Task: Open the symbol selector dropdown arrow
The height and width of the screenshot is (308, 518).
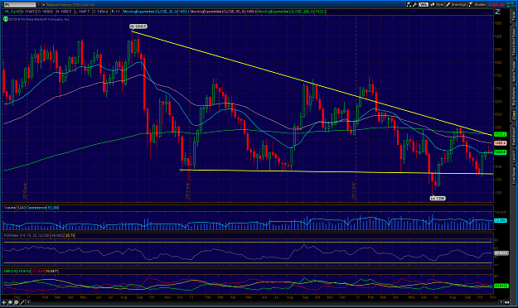Action: pyautogui.click(x=38, y=5)
